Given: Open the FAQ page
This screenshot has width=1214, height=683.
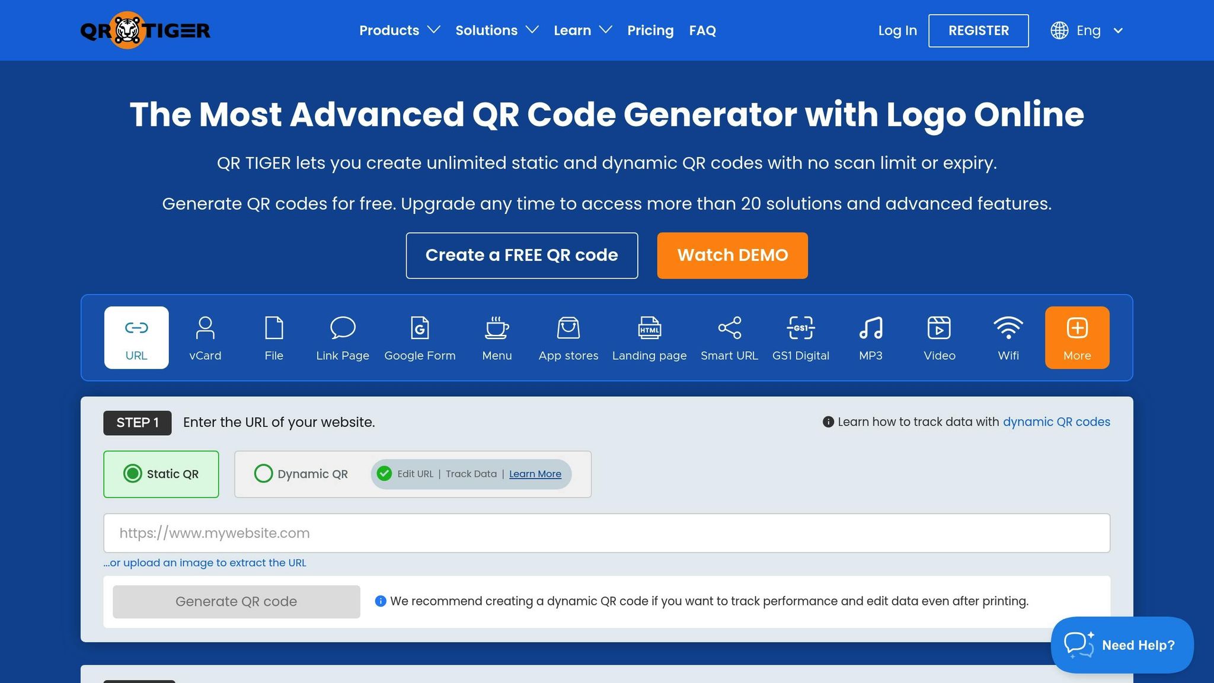Looking at the screenshot, I should point(702,30).
